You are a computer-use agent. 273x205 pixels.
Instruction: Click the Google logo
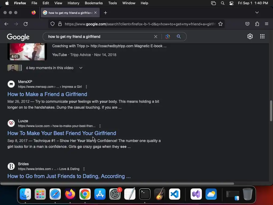(18, 37)
